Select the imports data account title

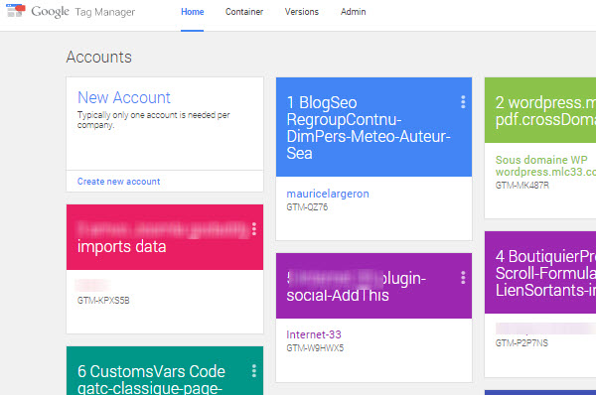tap(121, 247)
